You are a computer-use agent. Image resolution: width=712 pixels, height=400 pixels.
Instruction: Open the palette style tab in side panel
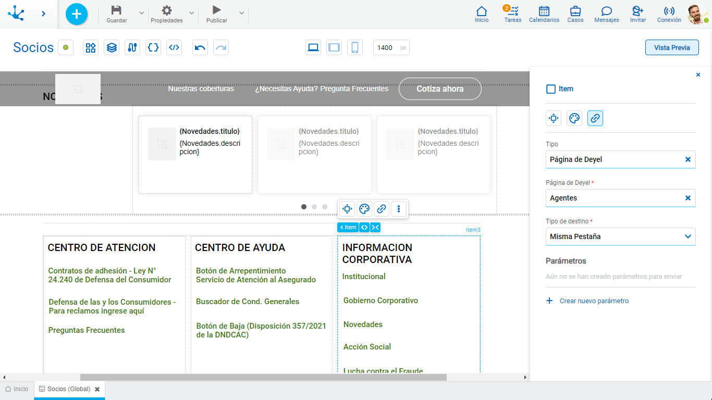coord(574,118)
